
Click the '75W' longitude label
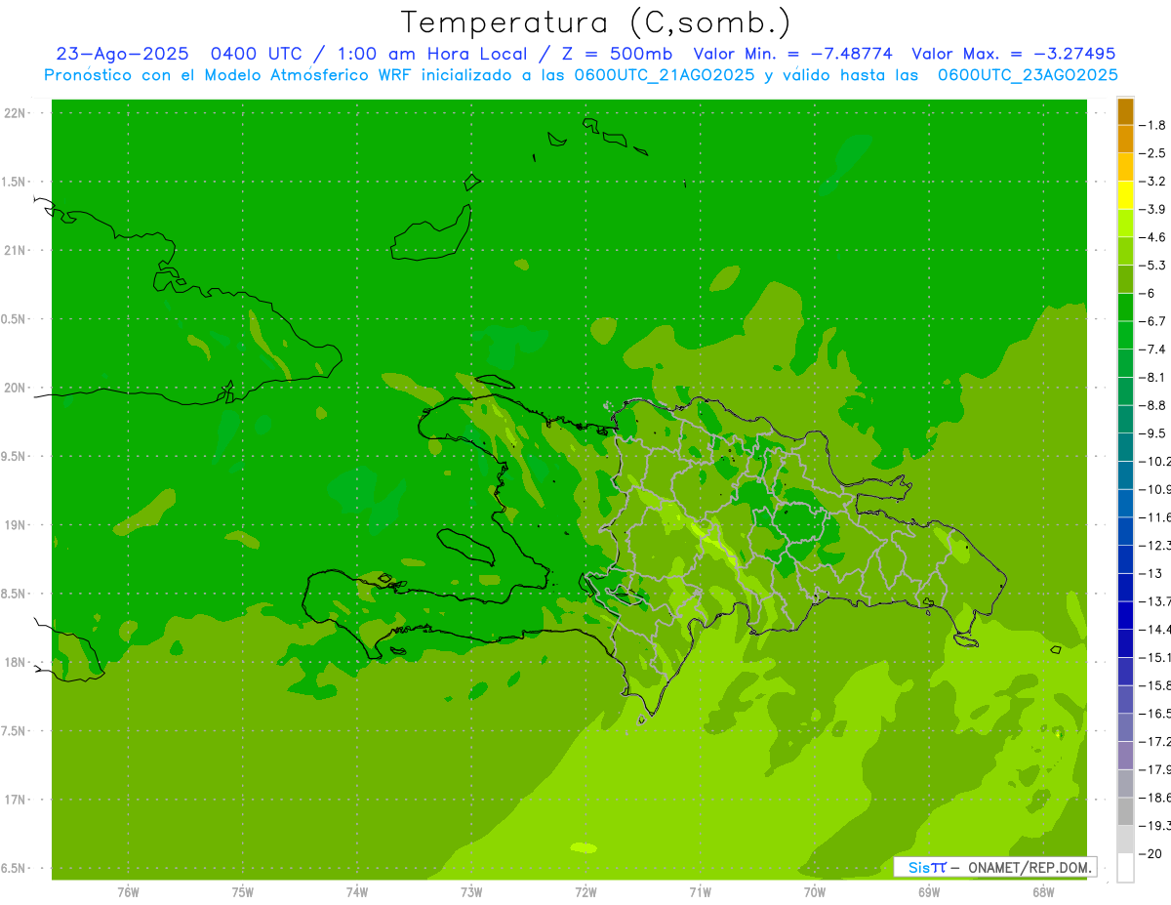point(243,891)
